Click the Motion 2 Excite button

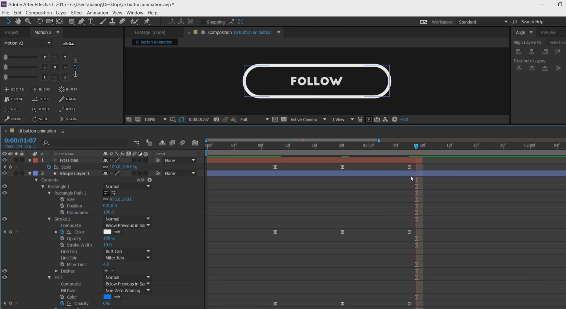pyautogui.click(x=14, y=90)
